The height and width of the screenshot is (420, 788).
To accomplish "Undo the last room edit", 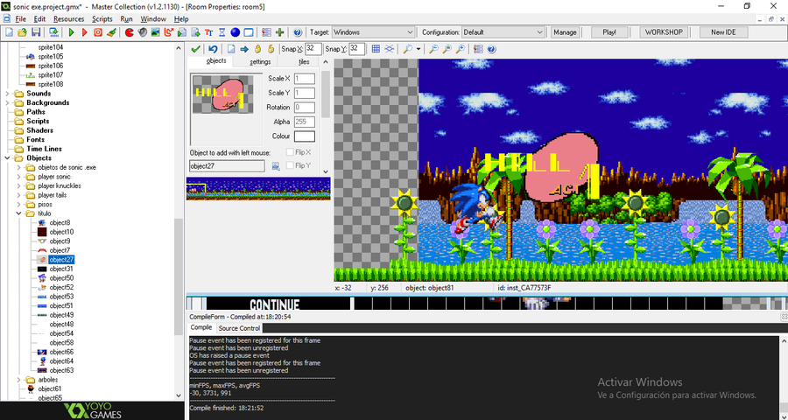I will pyautogui.click(x=213, y=49).
